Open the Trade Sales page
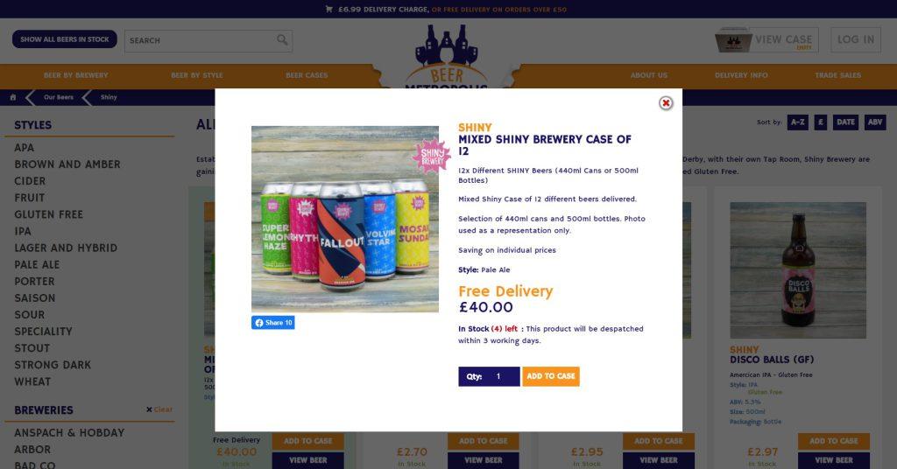 (x=837, y=75)
